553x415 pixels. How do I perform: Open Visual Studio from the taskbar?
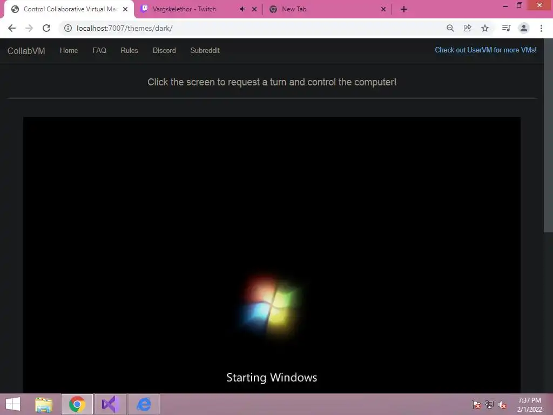[x=110, y=404]
